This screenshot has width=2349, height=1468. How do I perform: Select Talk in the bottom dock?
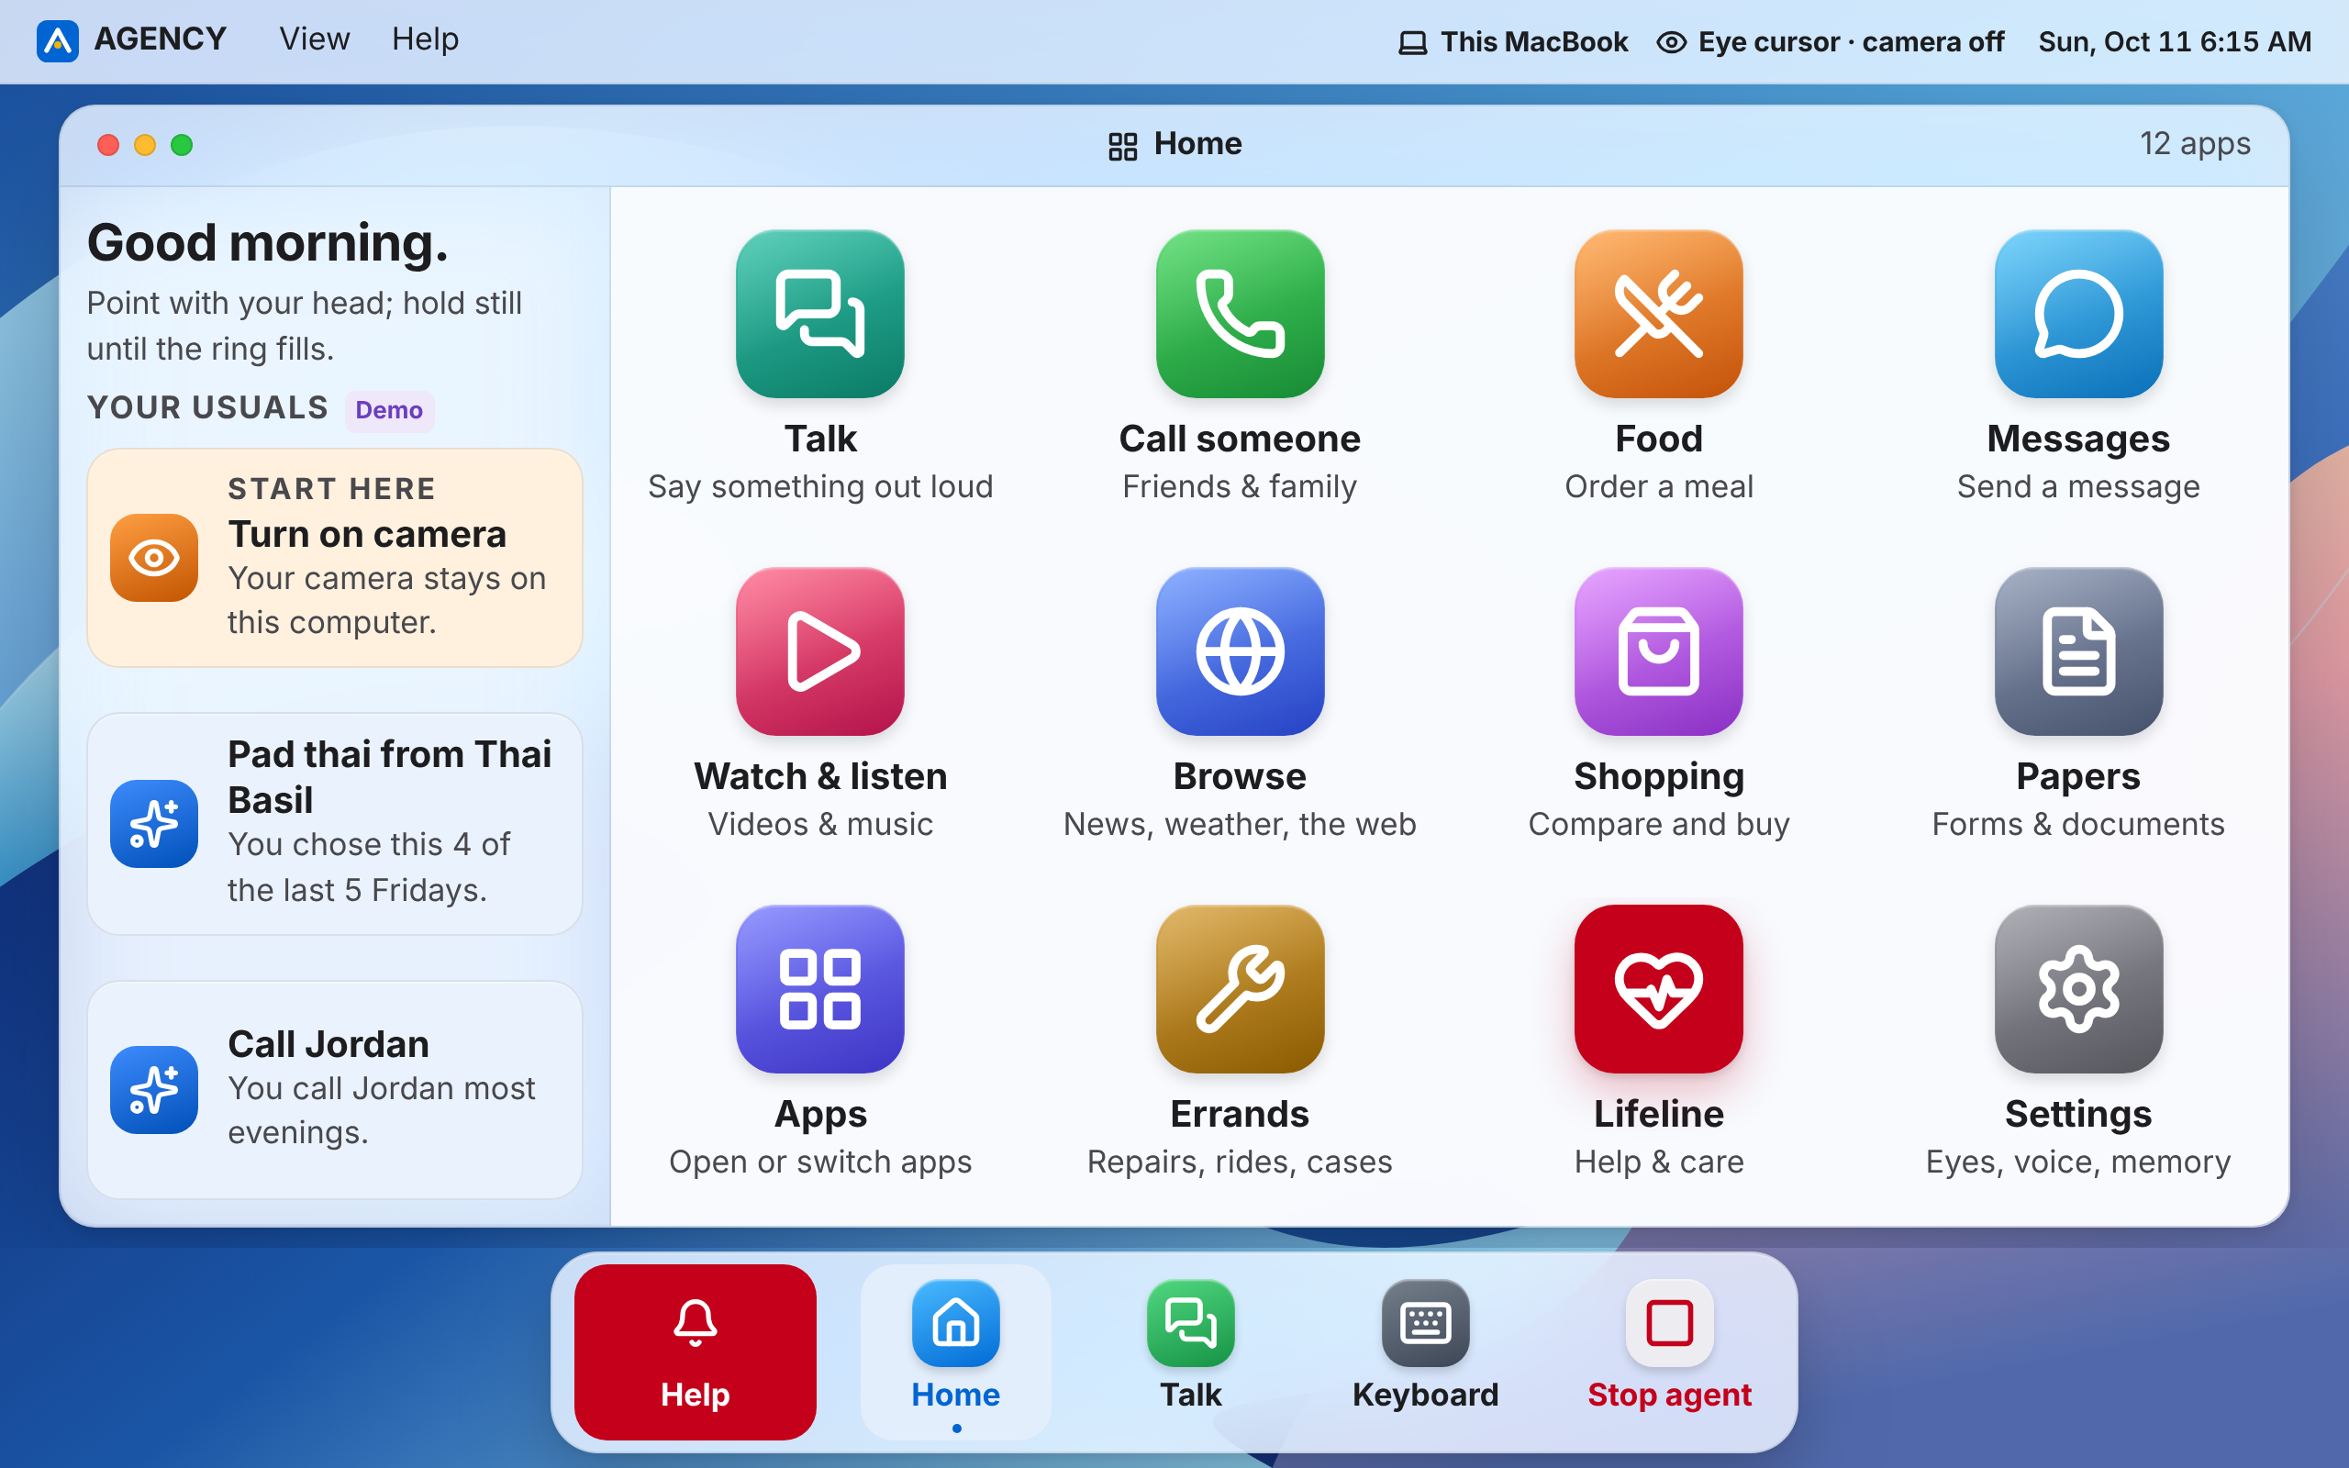coord(1190,1351)
